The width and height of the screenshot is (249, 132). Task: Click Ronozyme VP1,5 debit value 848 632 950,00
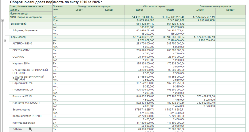145,96
